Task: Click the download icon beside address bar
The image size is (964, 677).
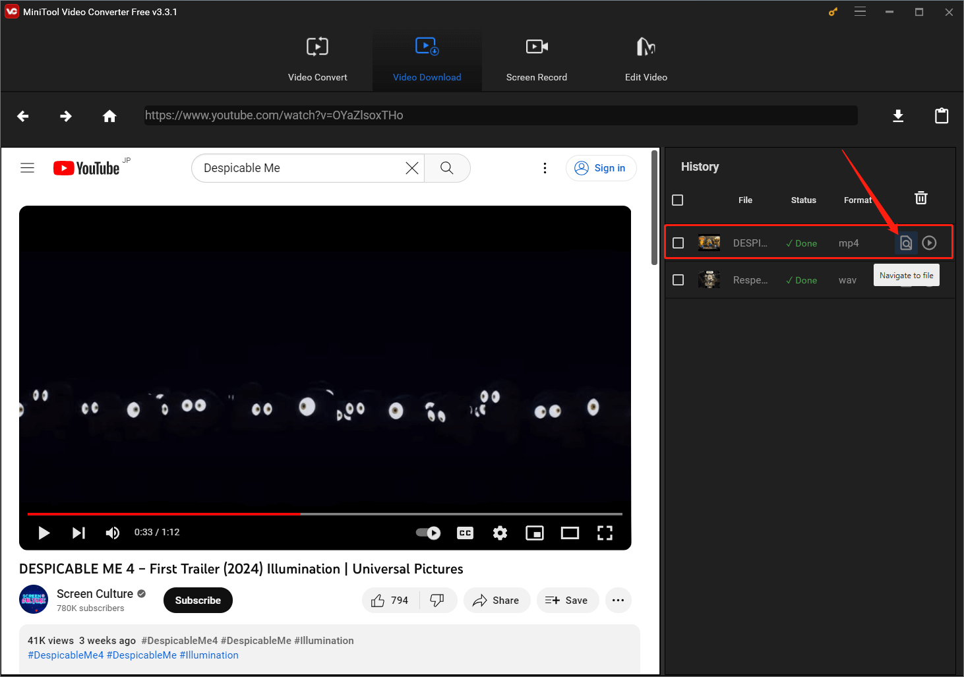Action: tap(898, 115)
